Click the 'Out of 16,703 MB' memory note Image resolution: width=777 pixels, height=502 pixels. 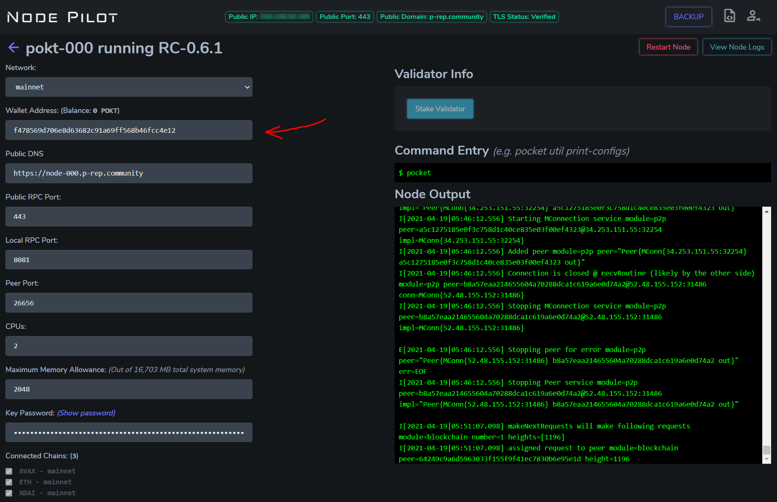click(x=177, y=370)
